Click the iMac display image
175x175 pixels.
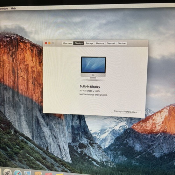[x=93, y=69]
